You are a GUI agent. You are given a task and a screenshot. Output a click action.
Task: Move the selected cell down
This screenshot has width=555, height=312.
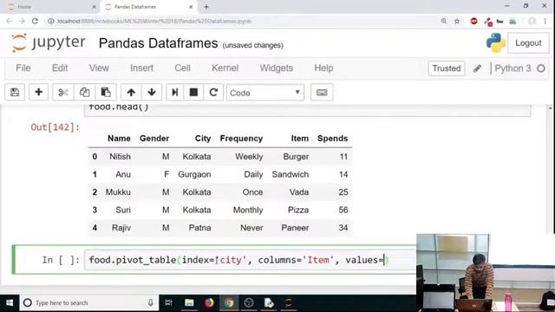click(x=152, y=93)
